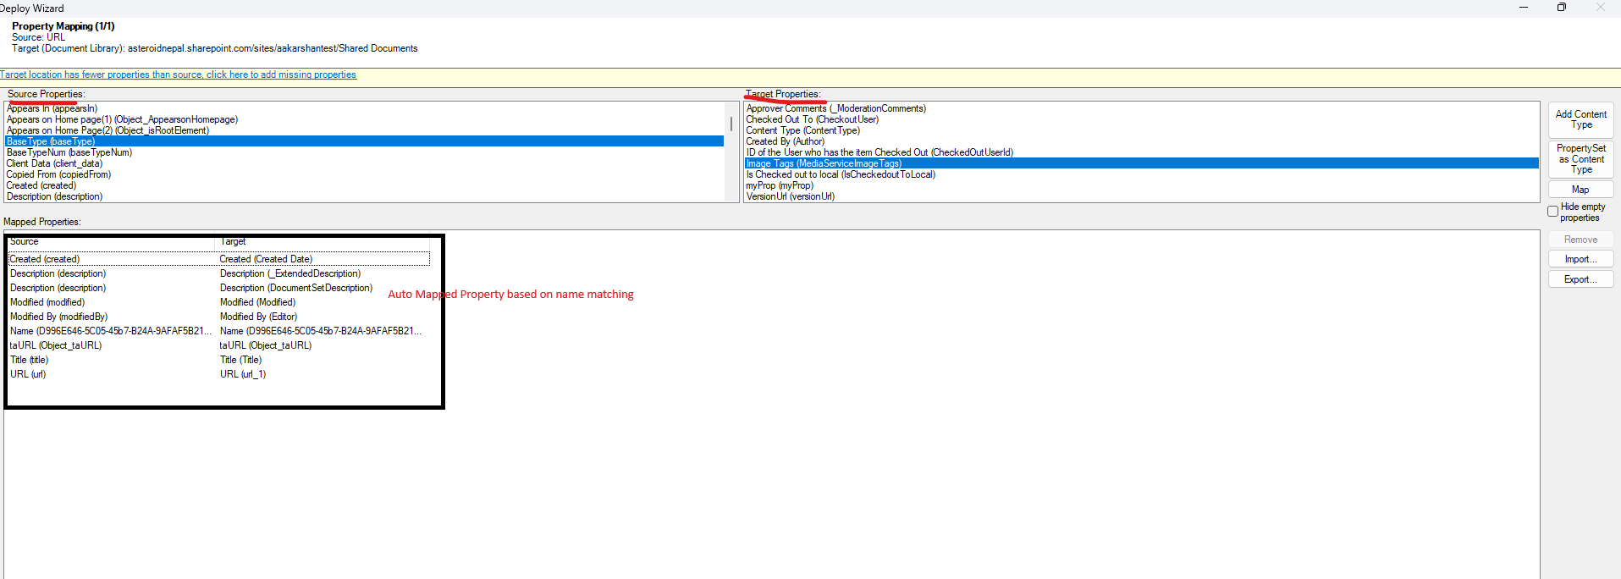Select ID of the User Checked Out property
Viewport: 1621px width, 579px height.
1141,152
